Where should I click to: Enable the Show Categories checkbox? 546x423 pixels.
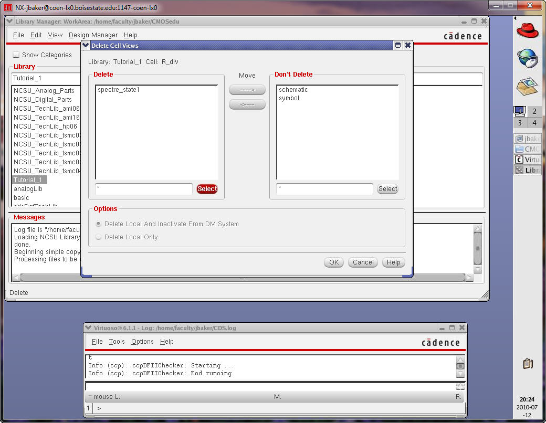pos(16,55)
